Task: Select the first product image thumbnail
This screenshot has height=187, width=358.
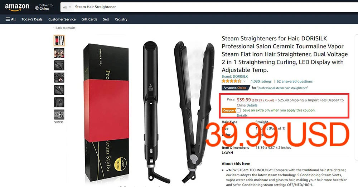Action: (59, 41)
